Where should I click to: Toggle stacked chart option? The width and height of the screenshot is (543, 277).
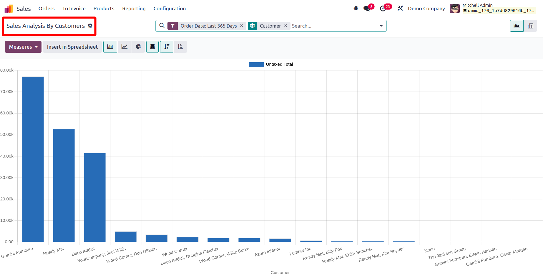pos(152,47)
